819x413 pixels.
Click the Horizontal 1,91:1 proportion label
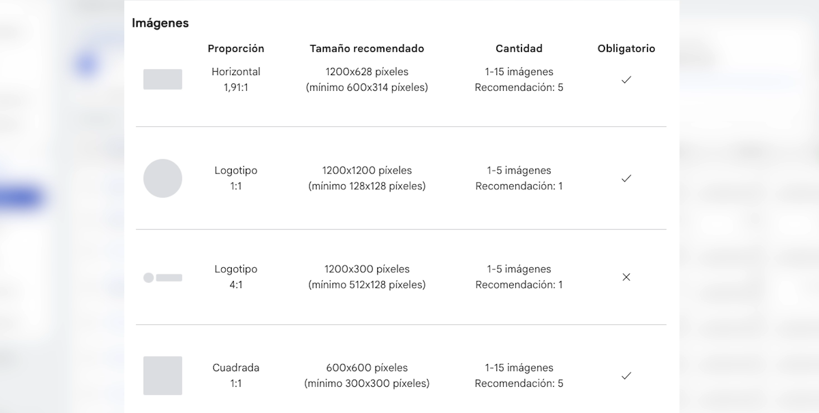tap(236, 80)
